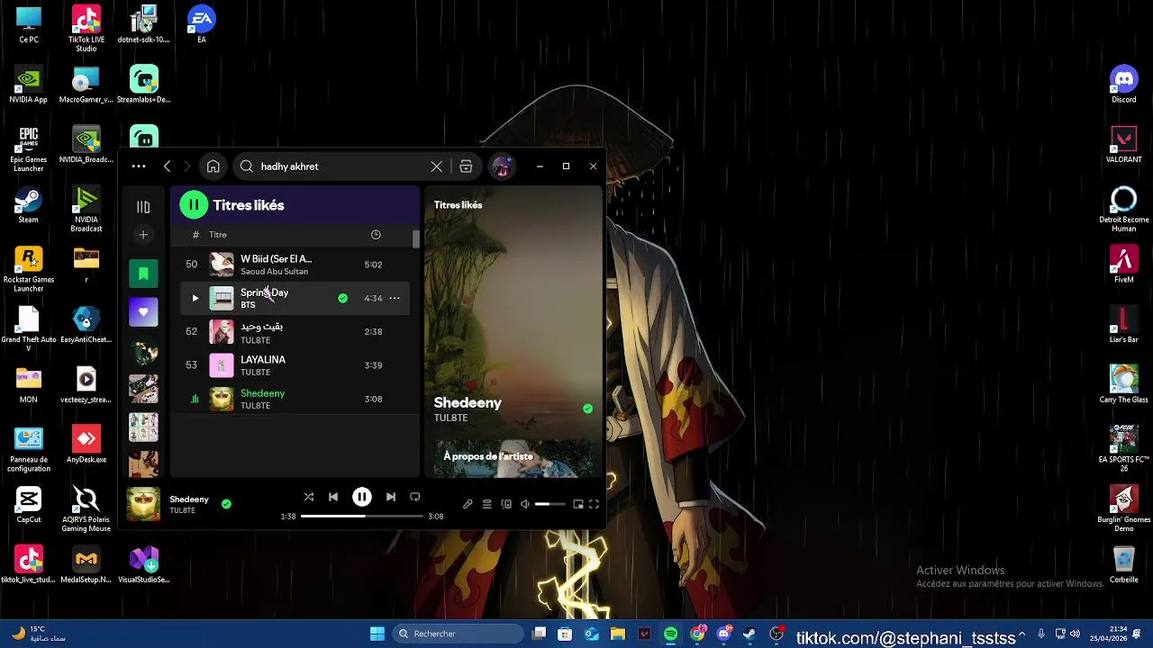Open the Spotify three-dots menu

[138, 166]
